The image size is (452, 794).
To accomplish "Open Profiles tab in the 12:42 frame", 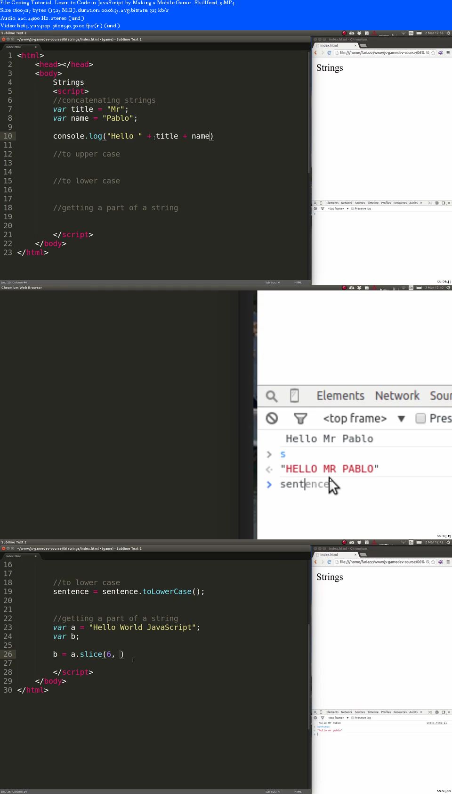I will pyautogui.click(x=386, y=712).
